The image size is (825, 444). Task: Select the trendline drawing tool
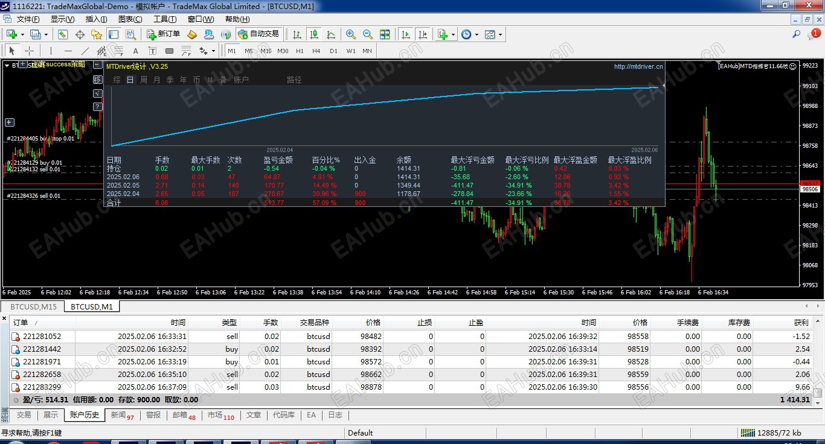(85, 51)
